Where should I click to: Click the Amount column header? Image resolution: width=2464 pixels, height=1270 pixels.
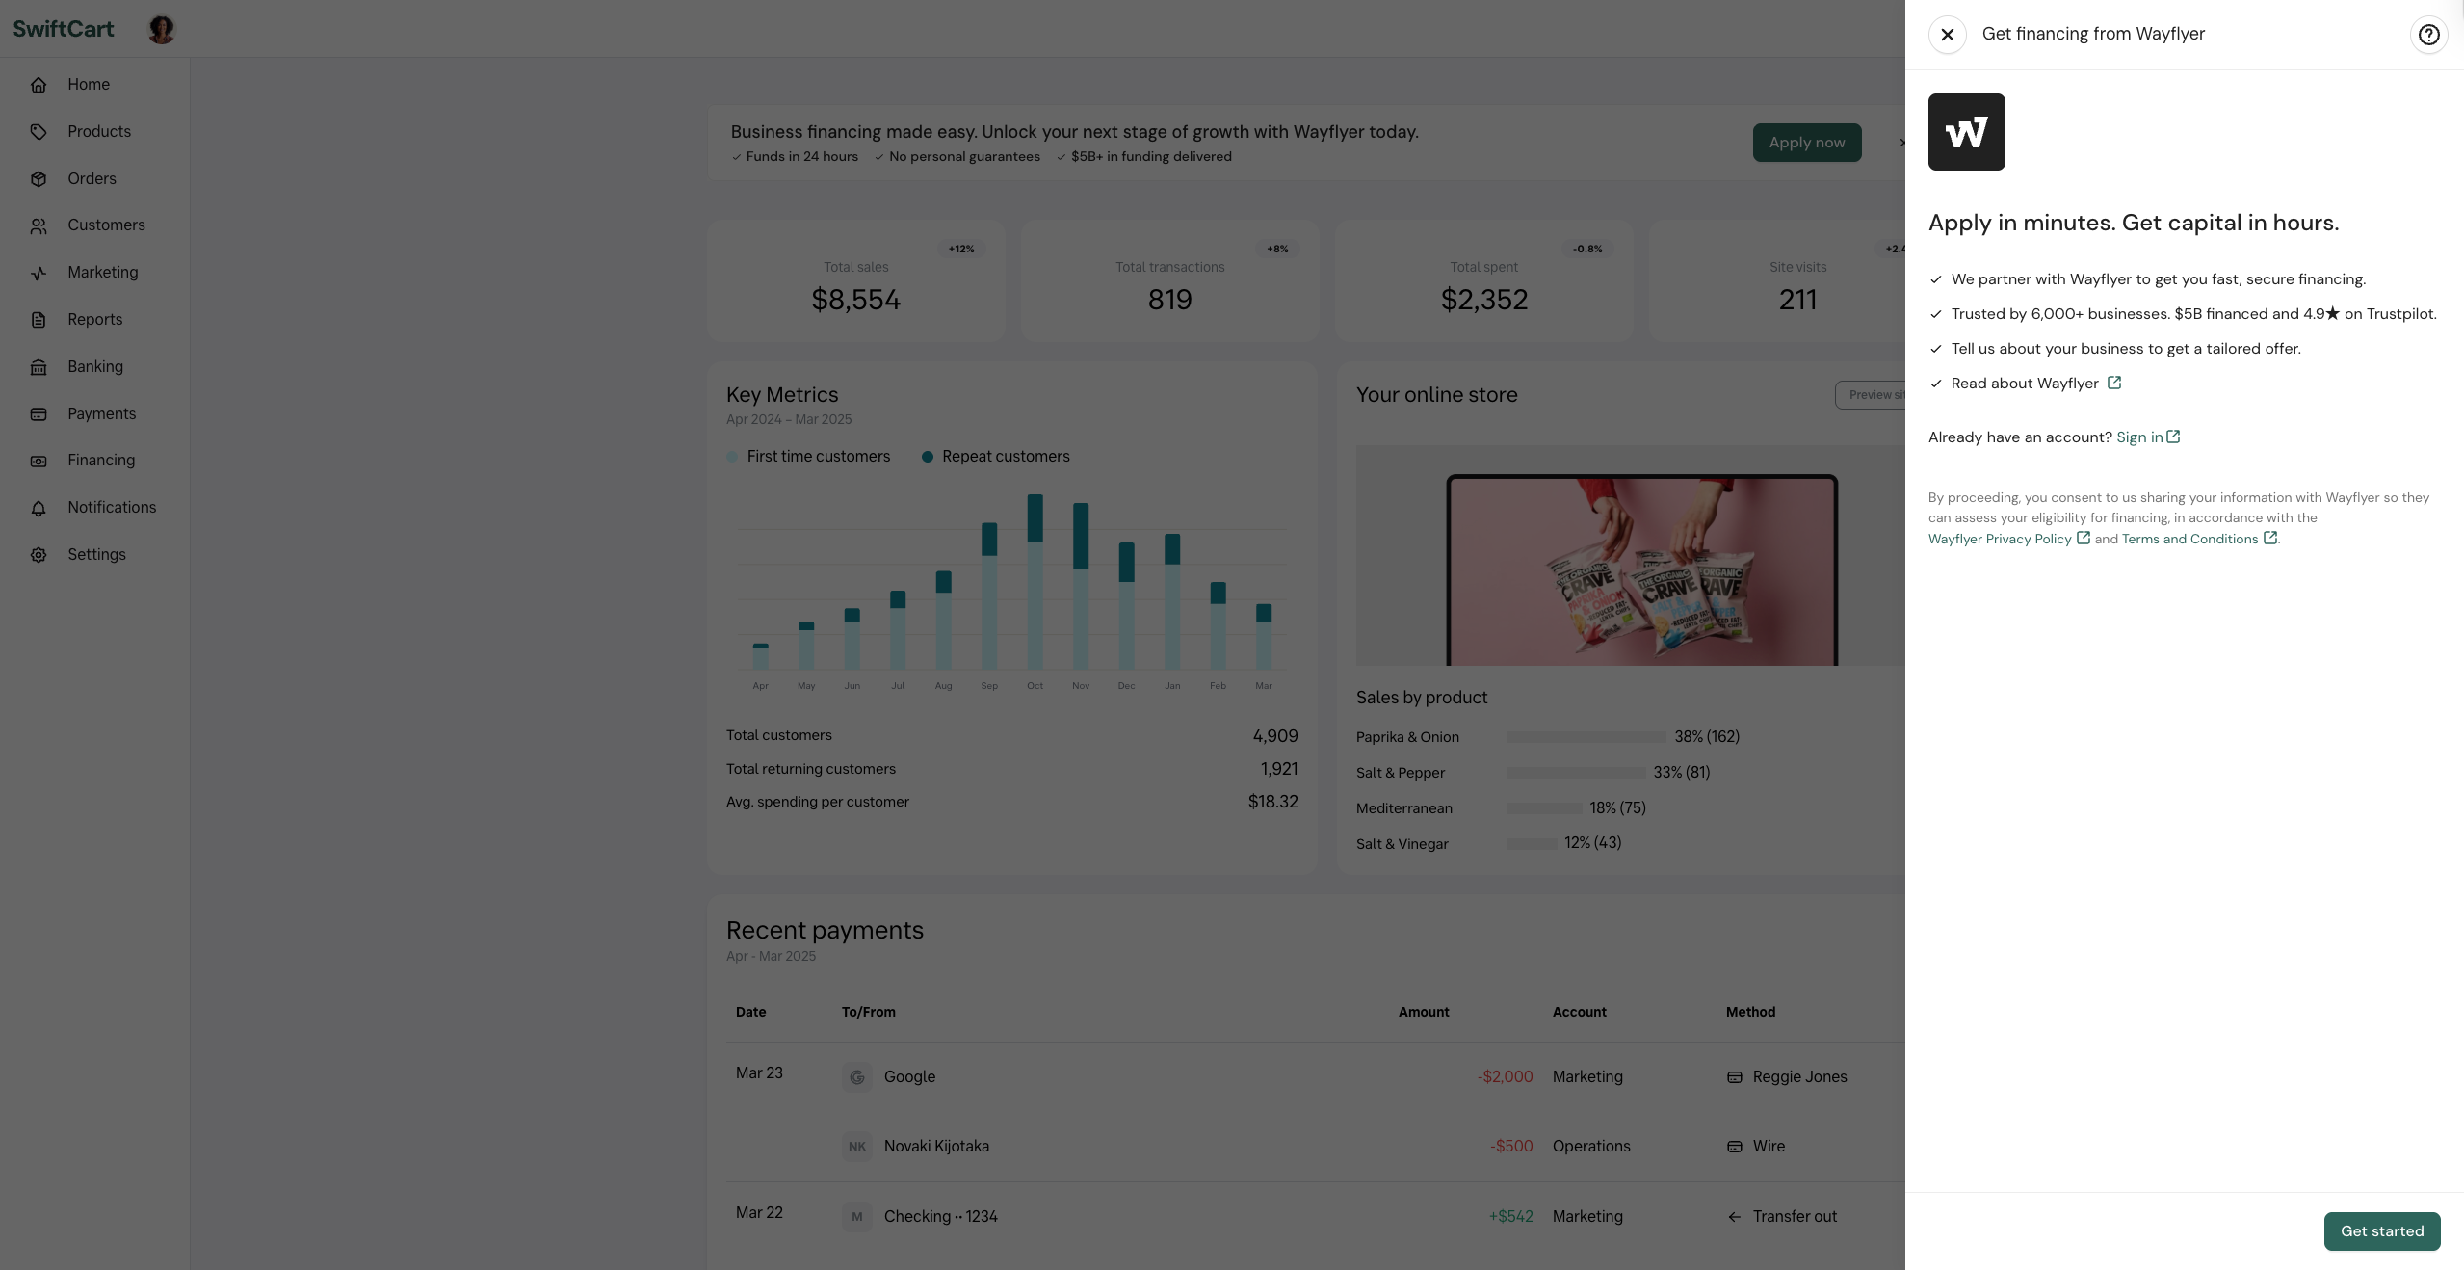coord(1424,1012)
